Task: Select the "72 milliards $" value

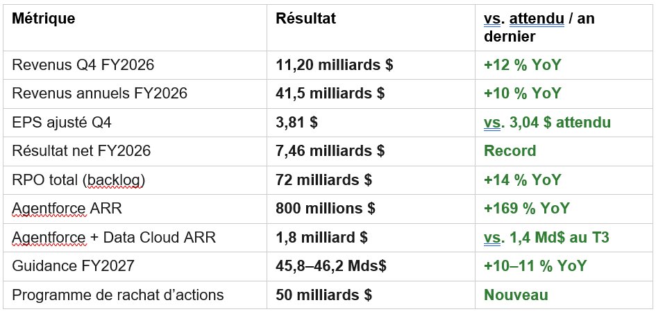Action: 323,180
